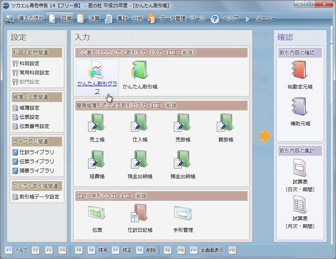Click the 常用科目設定 link text
336x259 pixels.
(34, 73)
